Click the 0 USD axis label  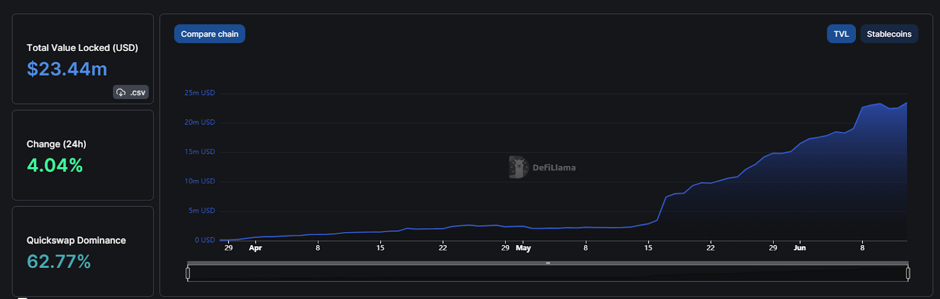(205, 240)
